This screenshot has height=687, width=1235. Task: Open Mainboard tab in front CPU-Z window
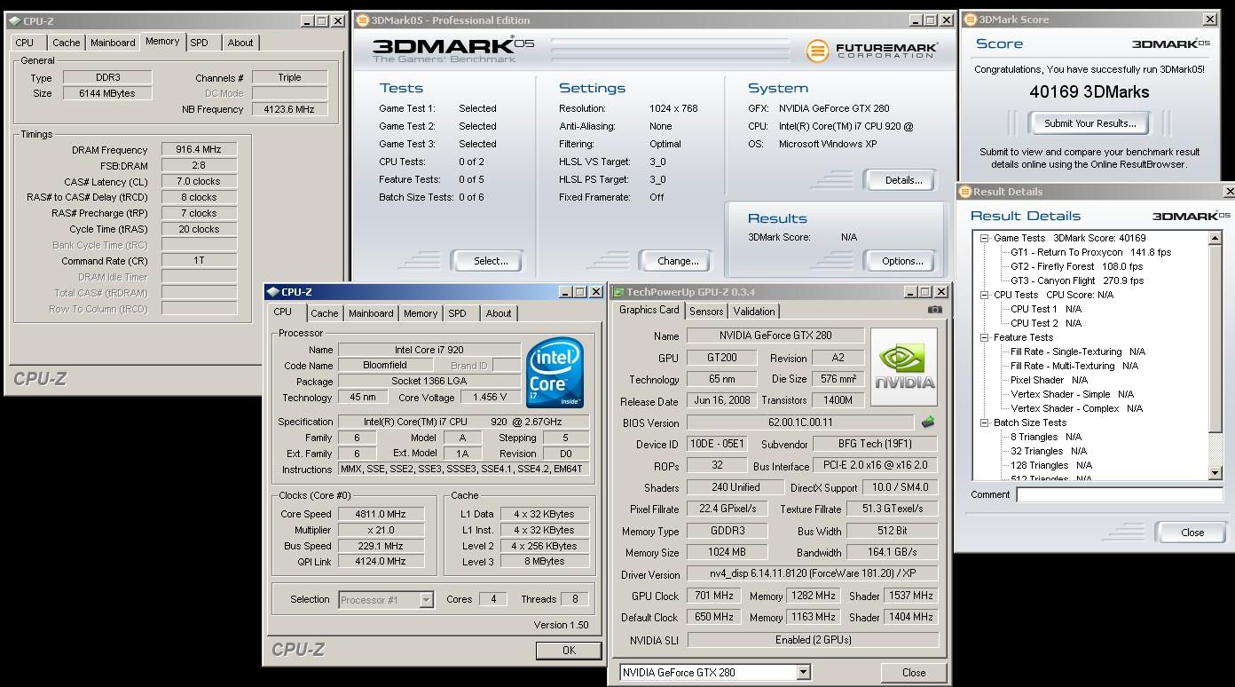(371, 313)
